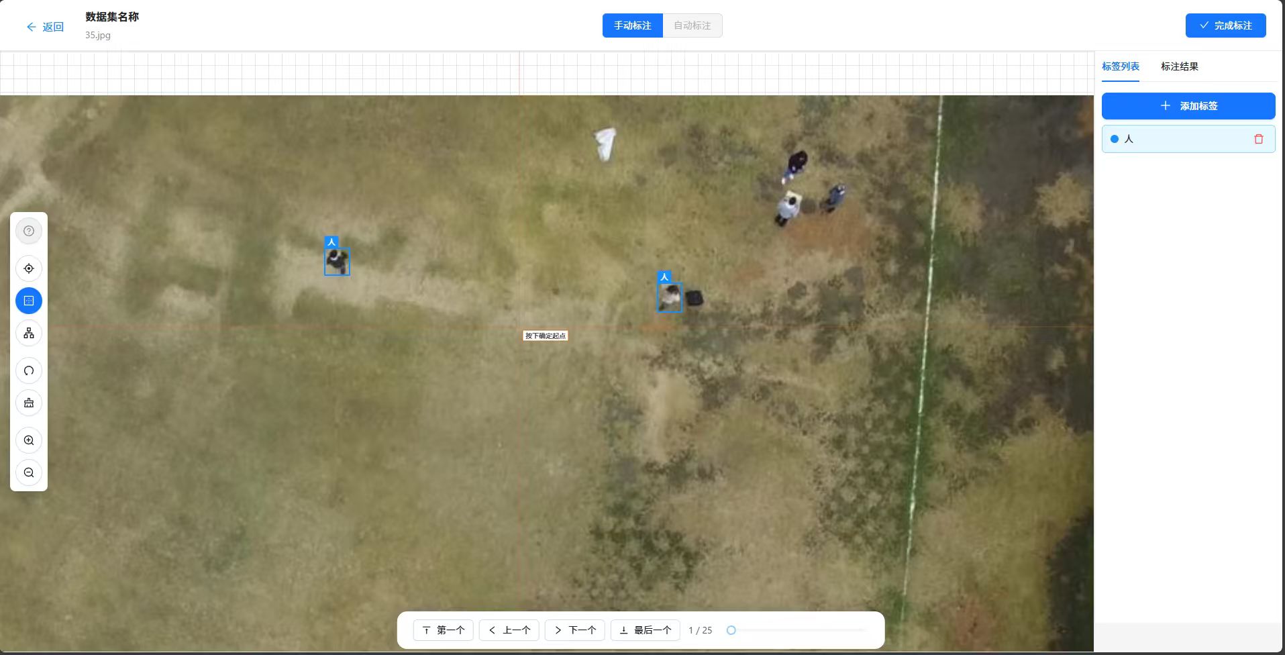
Task: Go to next image with 下一个
Action: (575, 630)
